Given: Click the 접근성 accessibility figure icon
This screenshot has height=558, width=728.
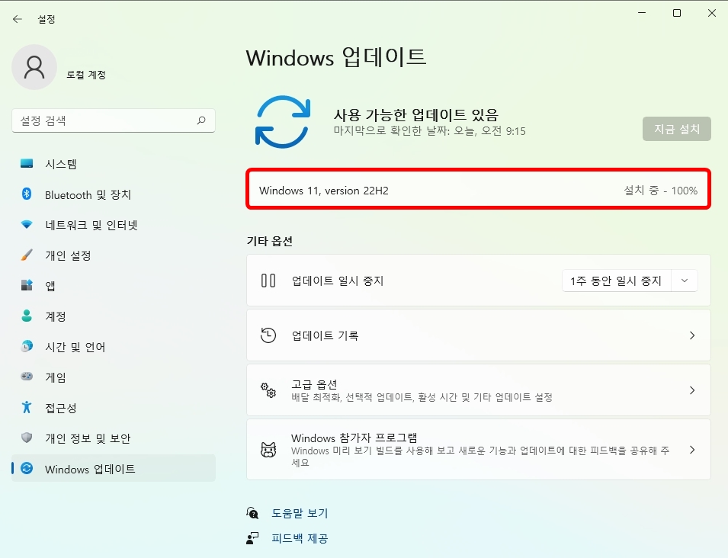Looking at the screenshot, I should pos(27,407).
